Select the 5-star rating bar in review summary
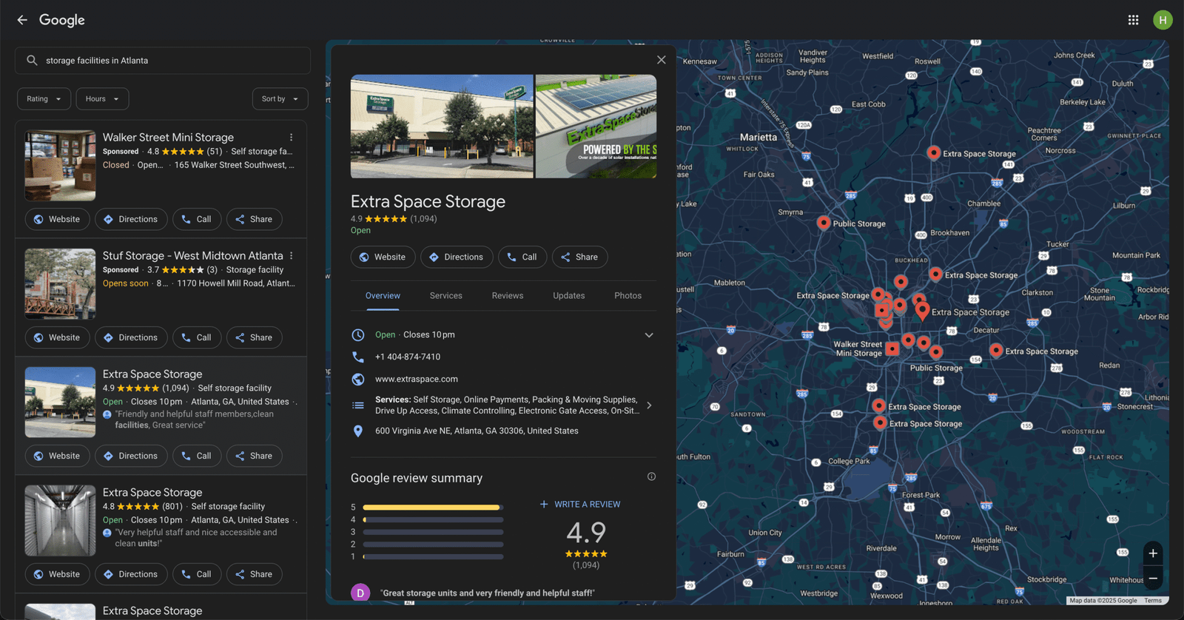This screenshot has height=620, width=1184. click(433, 508)
